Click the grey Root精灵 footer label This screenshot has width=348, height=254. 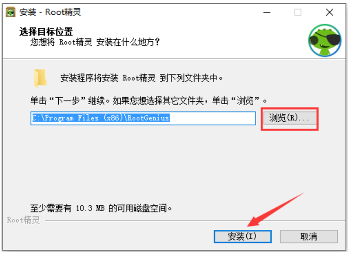tap(23, 220)
